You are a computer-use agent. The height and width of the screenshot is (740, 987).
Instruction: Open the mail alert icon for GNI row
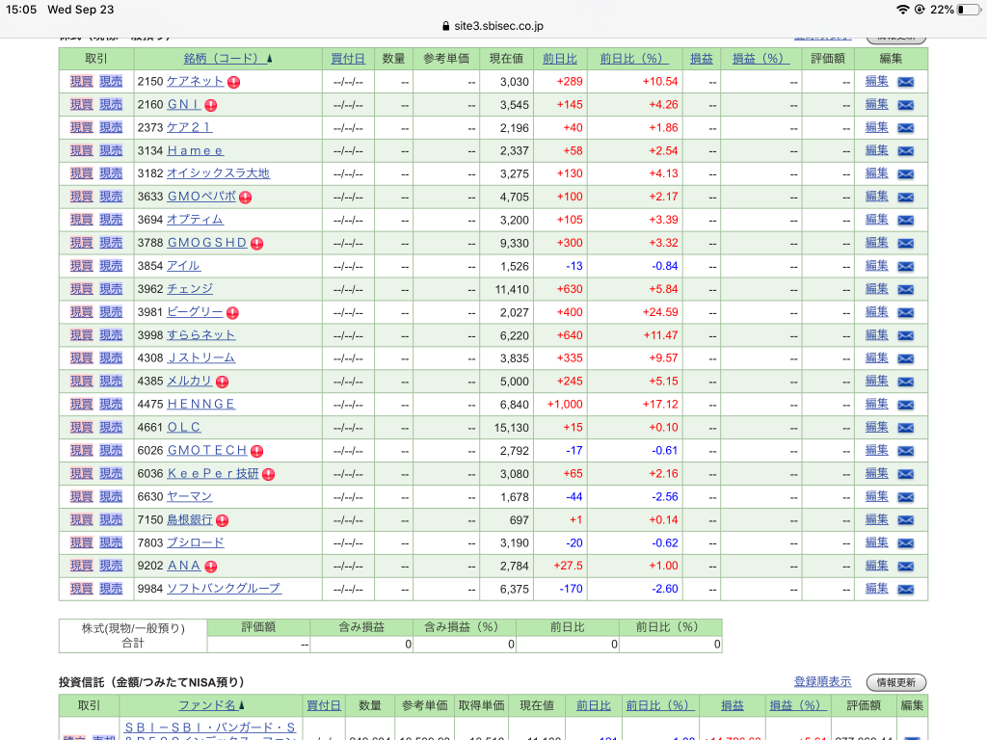point(905,105)
